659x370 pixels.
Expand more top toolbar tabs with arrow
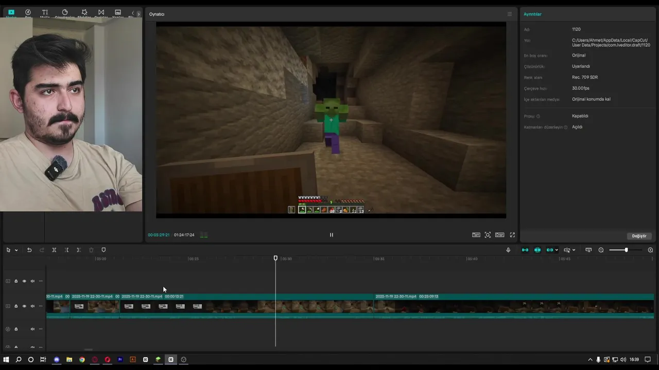[138, 13]
